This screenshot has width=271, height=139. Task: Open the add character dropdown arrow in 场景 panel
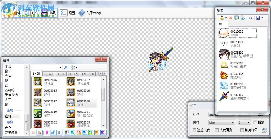(226, 18)
